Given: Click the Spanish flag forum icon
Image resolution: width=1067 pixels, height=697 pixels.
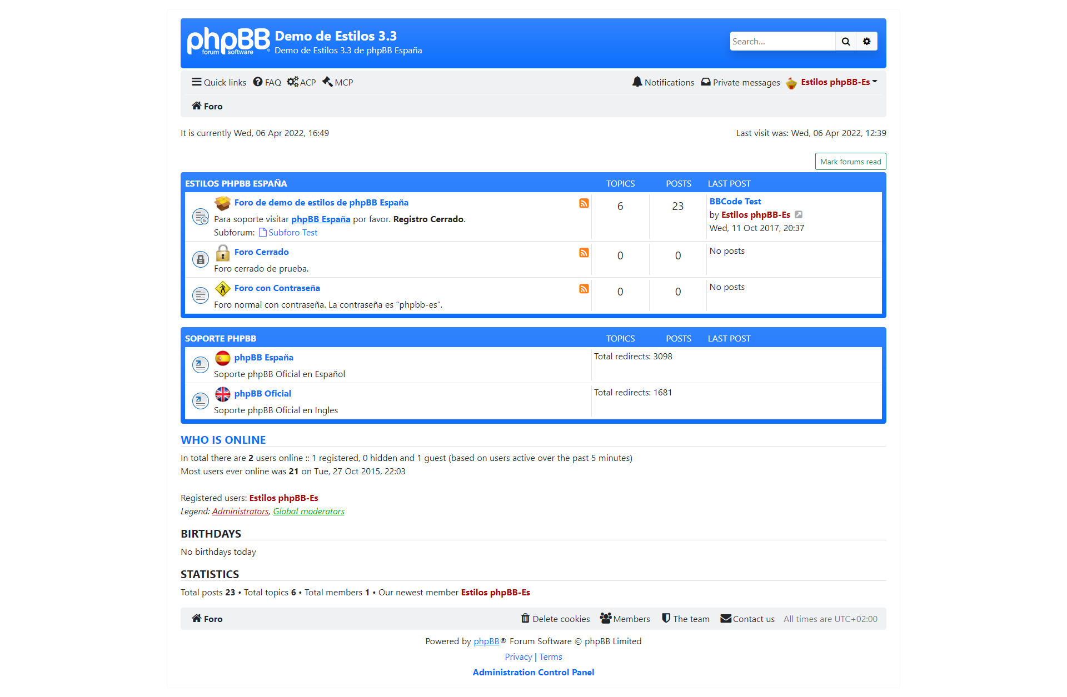Looking at the screenshot, I should click(222, 358).
